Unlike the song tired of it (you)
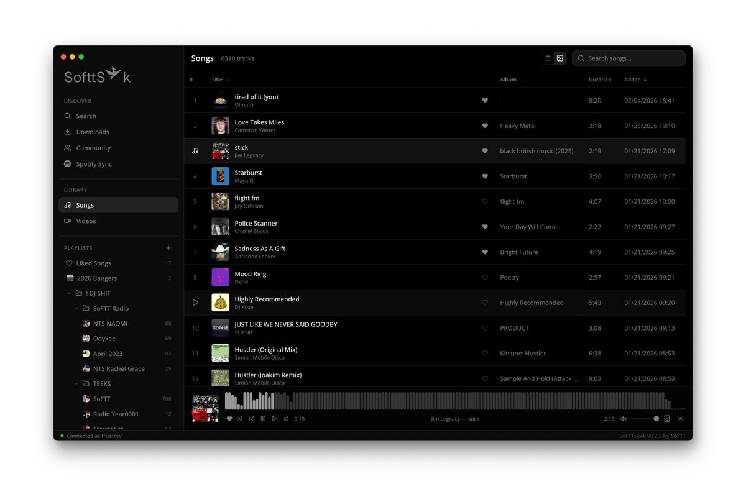746x502 pixels. [485, 101]
